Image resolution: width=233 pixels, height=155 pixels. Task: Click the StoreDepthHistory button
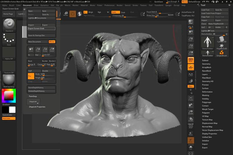41,88
